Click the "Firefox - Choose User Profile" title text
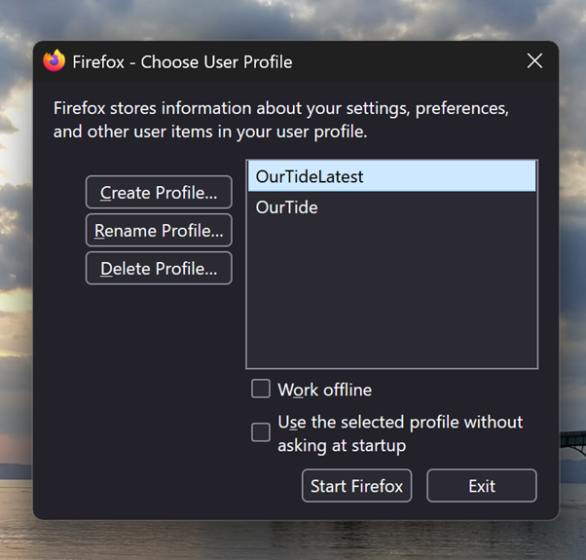This screenshot has width=586, height=560. click(x=182, y=62)
